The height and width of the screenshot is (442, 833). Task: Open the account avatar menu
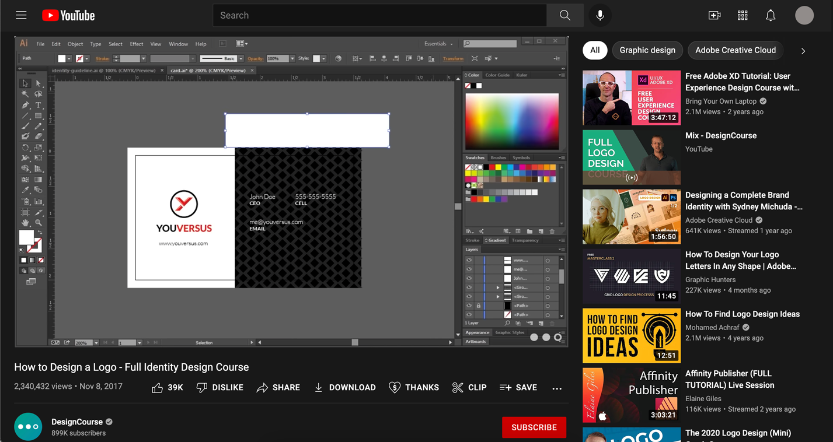tap(804, 16)
